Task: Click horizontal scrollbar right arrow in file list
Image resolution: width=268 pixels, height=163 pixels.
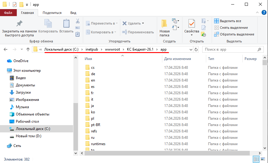Action: [x=259, y=153]
